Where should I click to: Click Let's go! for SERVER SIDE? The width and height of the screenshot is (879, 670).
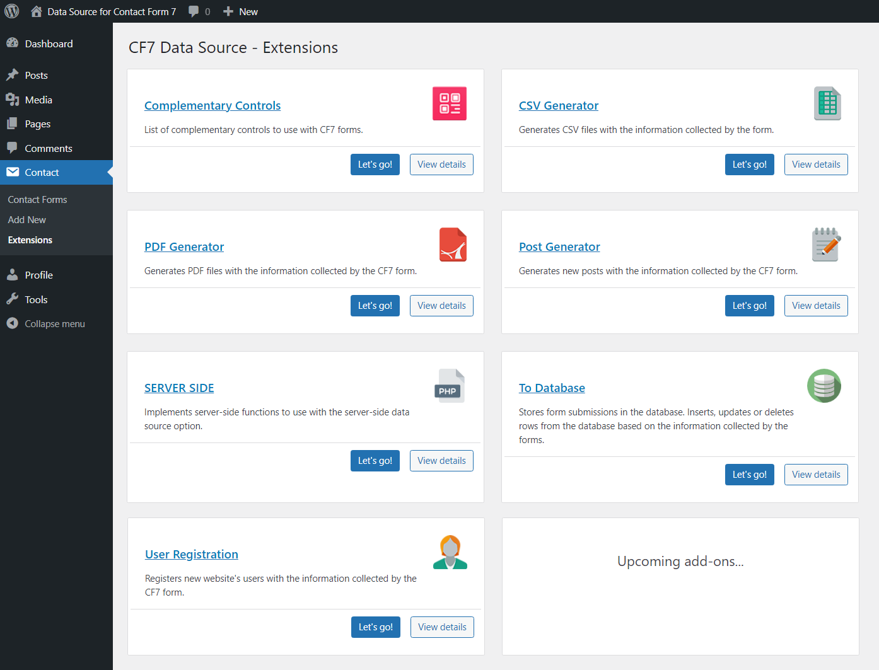coord(375,461)
